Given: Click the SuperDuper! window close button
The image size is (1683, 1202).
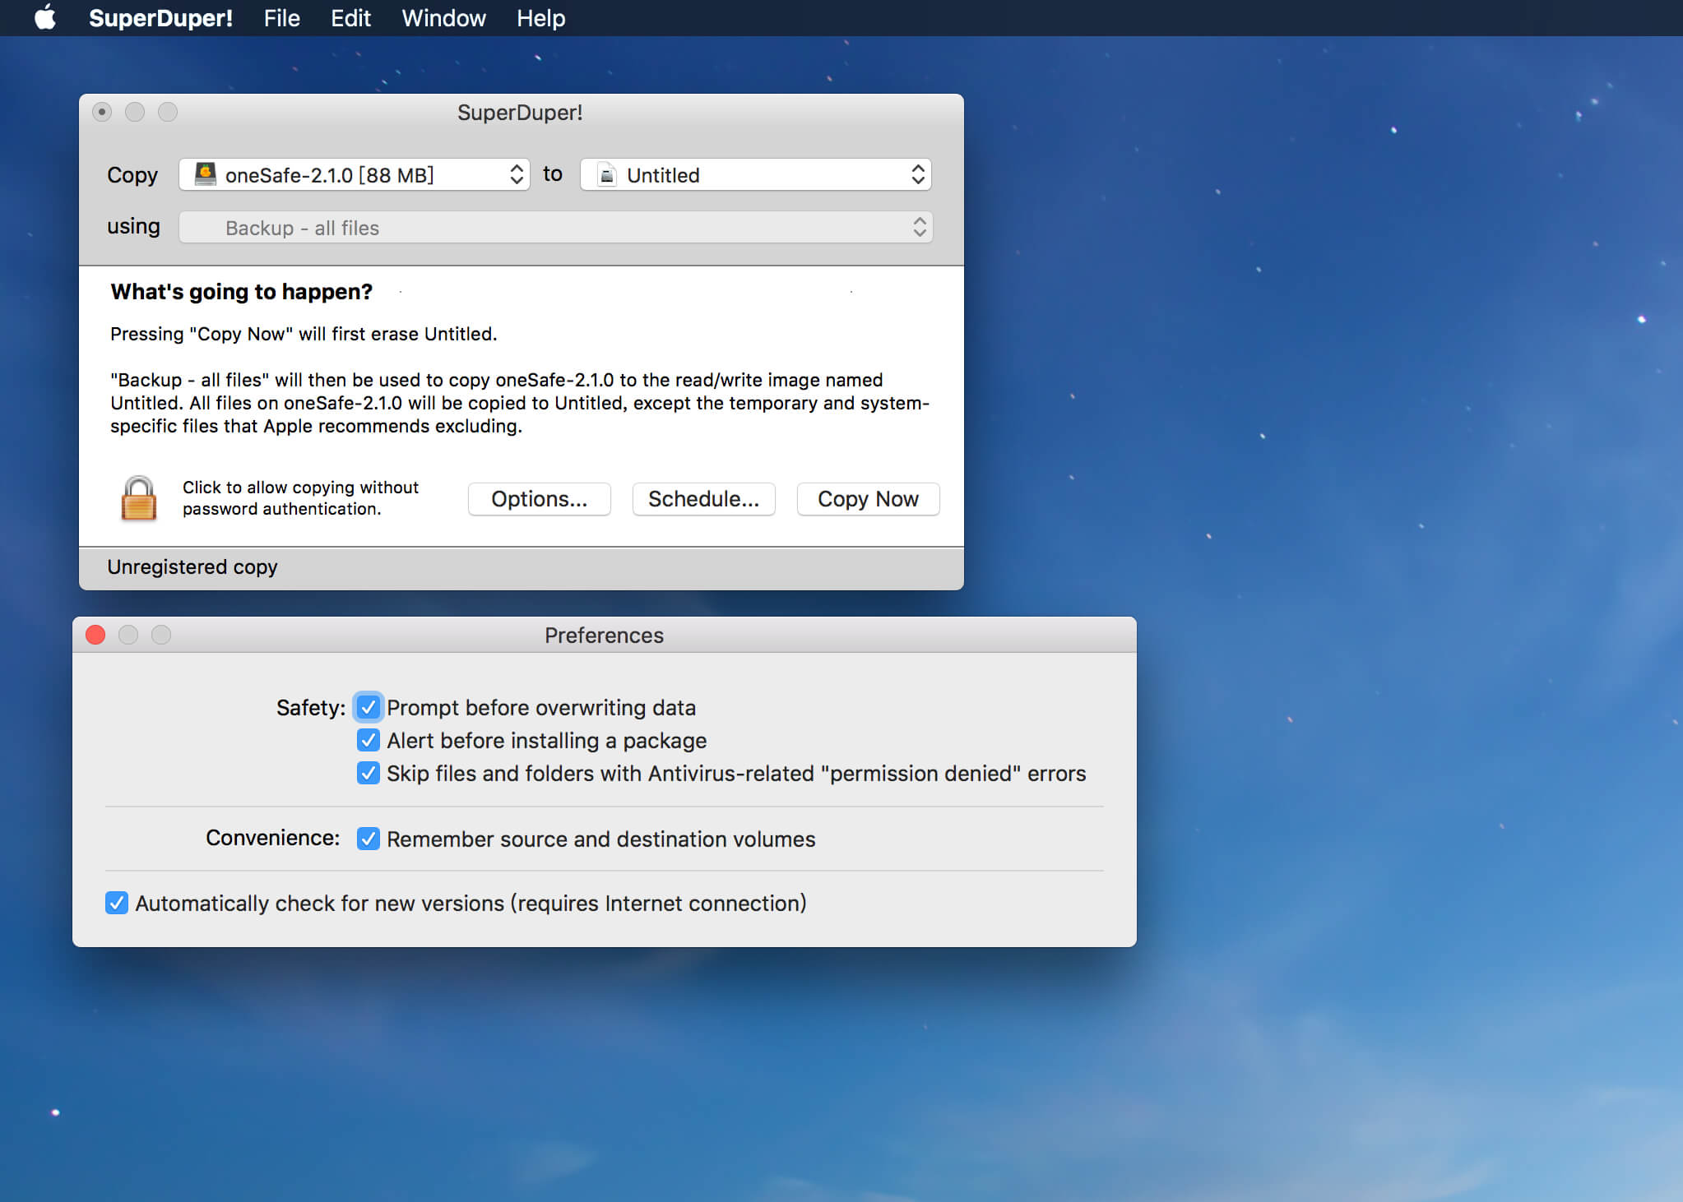Looking at the screenshot, I should 102,112.
